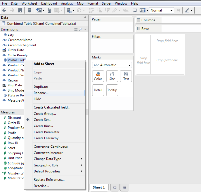The height and width of the screenshot is (192, 201).
Task: Click the Duplicate Sheet toolbar icon
Action: click(49, 10)
